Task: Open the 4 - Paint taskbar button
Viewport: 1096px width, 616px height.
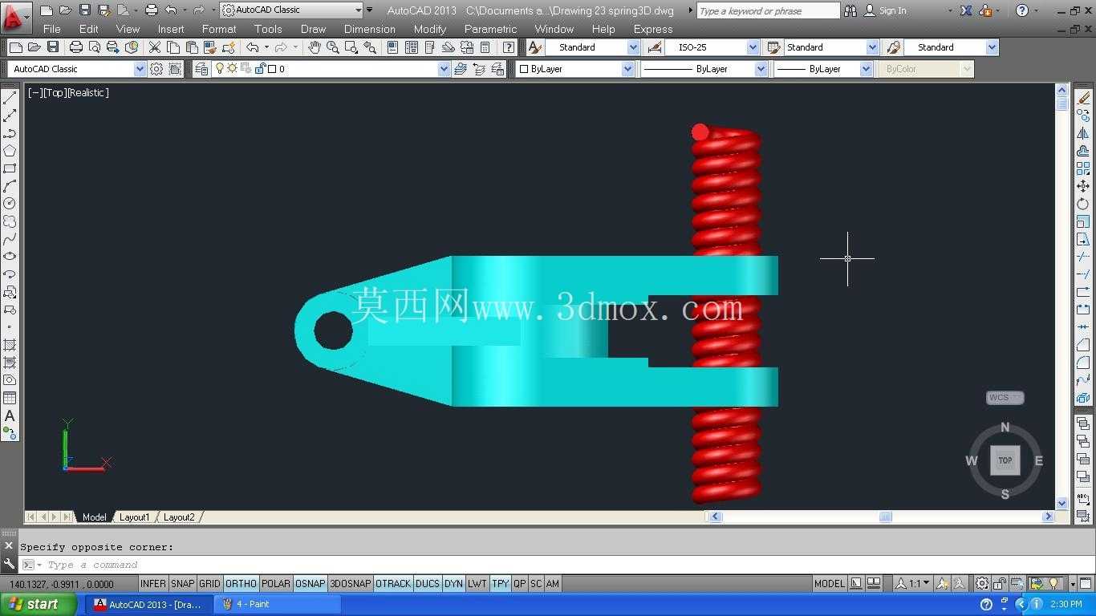Action: pos(277,604)
